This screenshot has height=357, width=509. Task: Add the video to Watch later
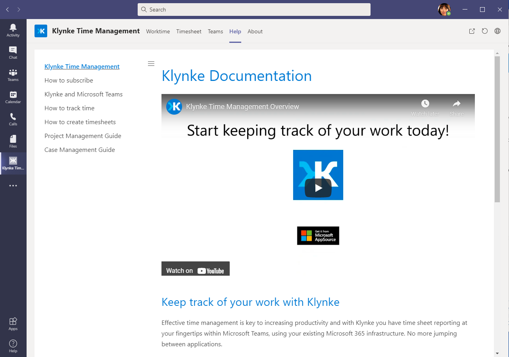pos(425,108)
